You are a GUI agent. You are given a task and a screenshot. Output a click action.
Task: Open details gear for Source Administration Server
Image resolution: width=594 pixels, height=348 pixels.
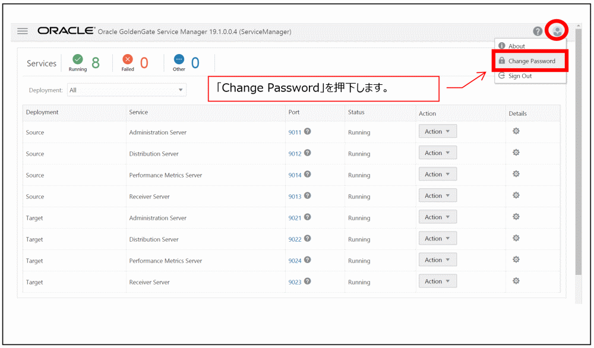tap(516, 131)
